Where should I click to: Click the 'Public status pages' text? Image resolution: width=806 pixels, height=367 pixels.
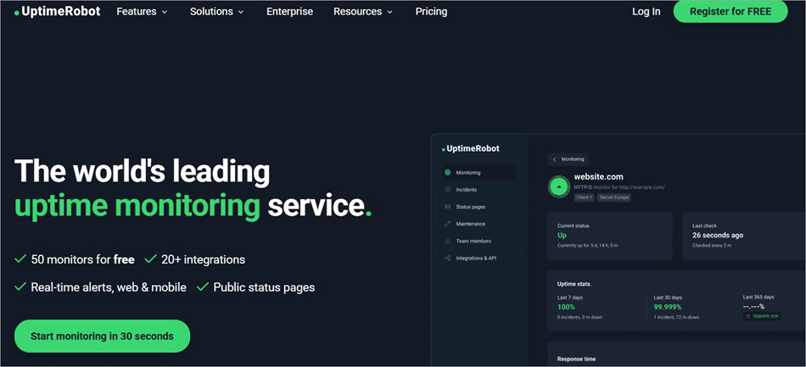pos(264,287)
